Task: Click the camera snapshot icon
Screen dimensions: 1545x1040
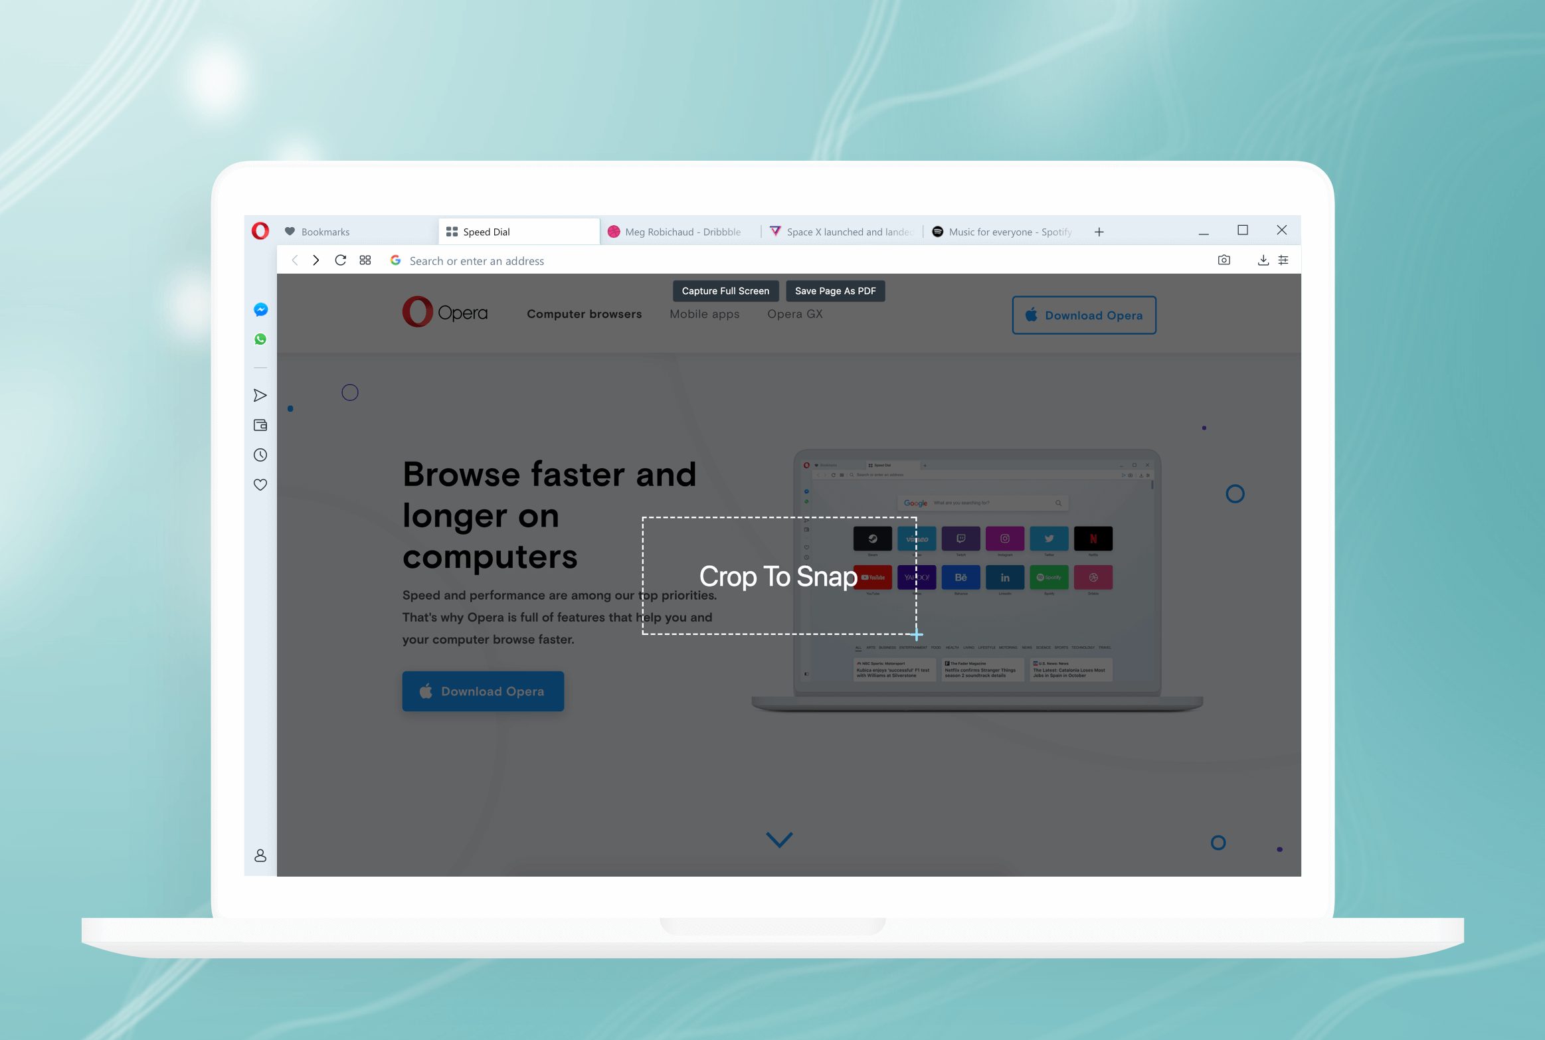Action: pos(1224,260)
